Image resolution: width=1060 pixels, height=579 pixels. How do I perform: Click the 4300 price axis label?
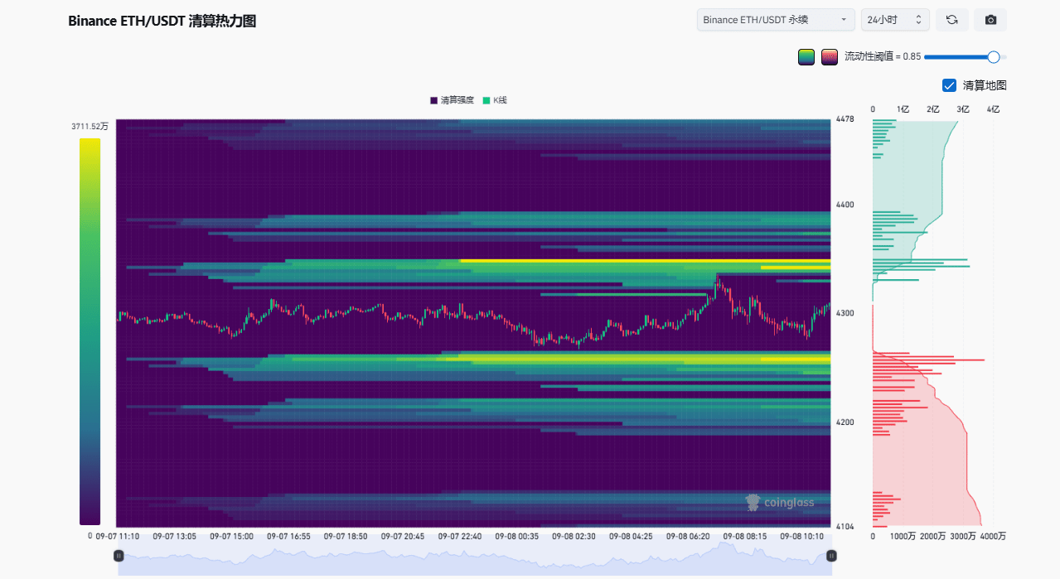845,313
